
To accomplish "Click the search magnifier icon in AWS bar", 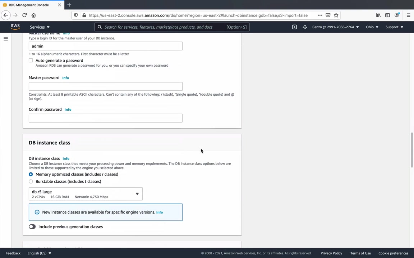I will [100, 27].
